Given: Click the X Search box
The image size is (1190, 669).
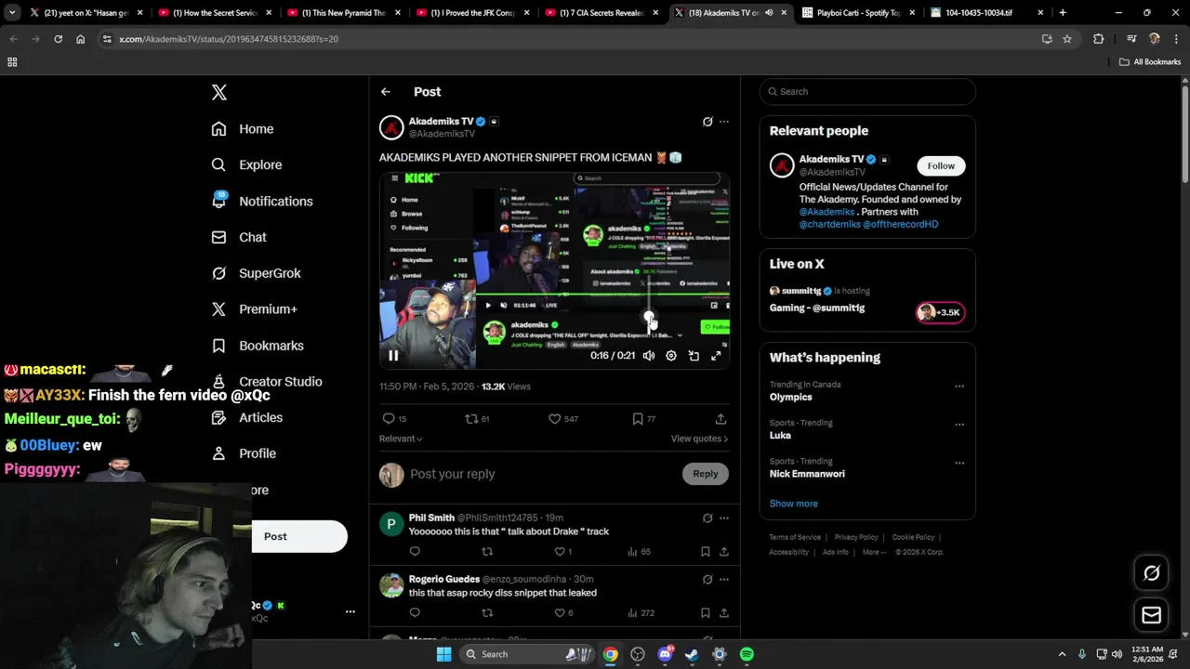Looking at the screenshot, I should (867, 91).
